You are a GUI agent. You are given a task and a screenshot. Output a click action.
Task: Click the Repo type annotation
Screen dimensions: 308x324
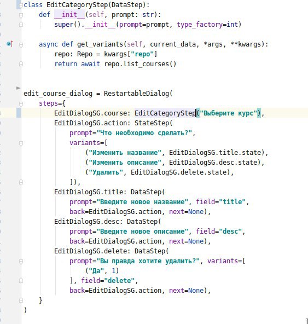(x=85, y=54)
